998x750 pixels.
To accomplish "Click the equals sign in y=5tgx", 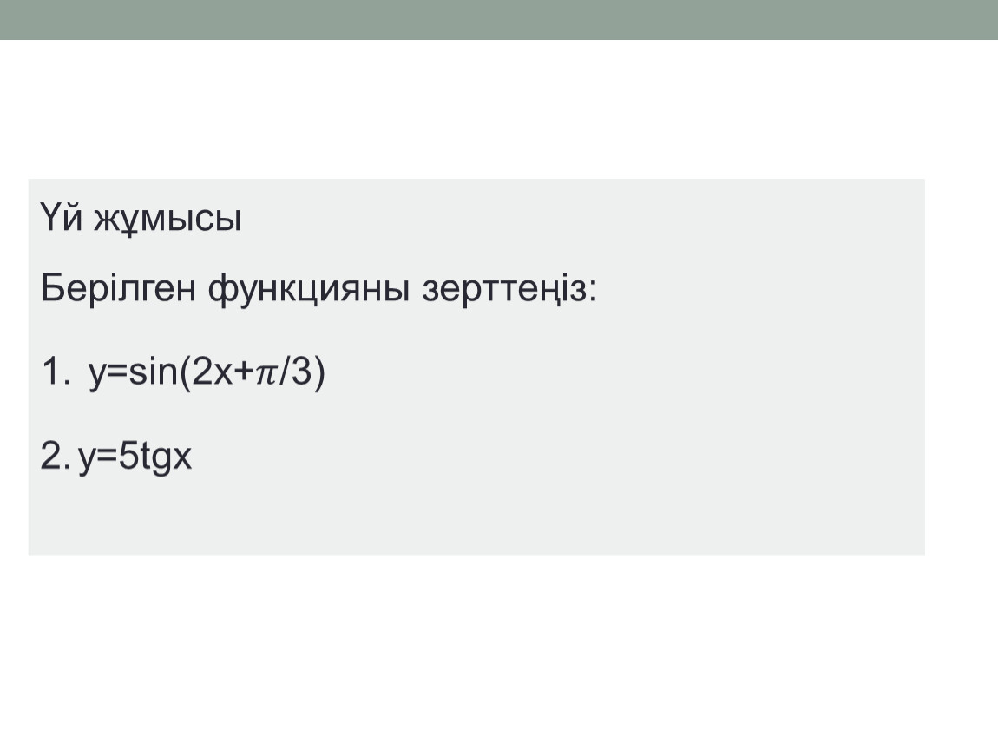I will [107, 457].
